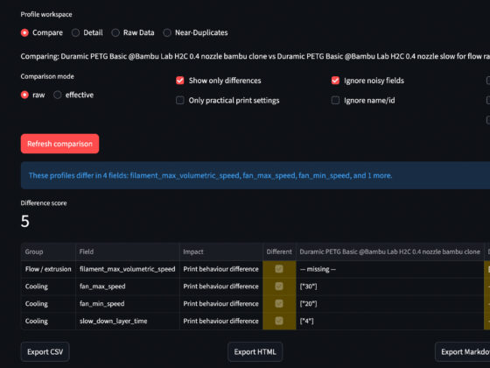Click Cooling group cell in fan_max_speed row
This screenshot has width=490, height=368.
click(x=48, y=287)
